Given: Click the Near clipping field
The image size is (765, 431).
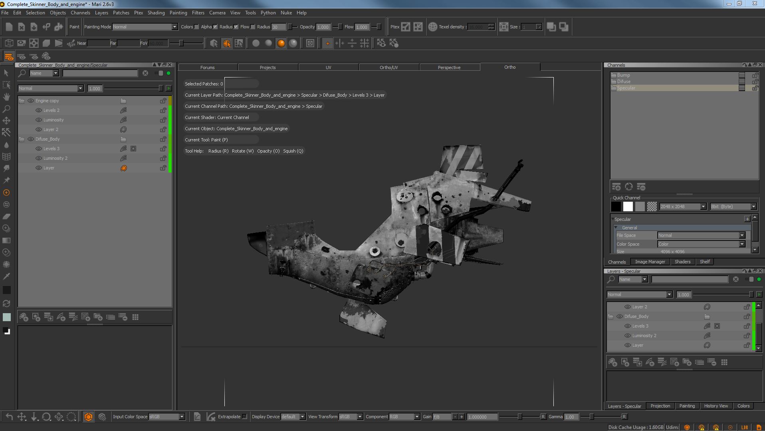Looking at the screenshot, I should coord(99,43).
